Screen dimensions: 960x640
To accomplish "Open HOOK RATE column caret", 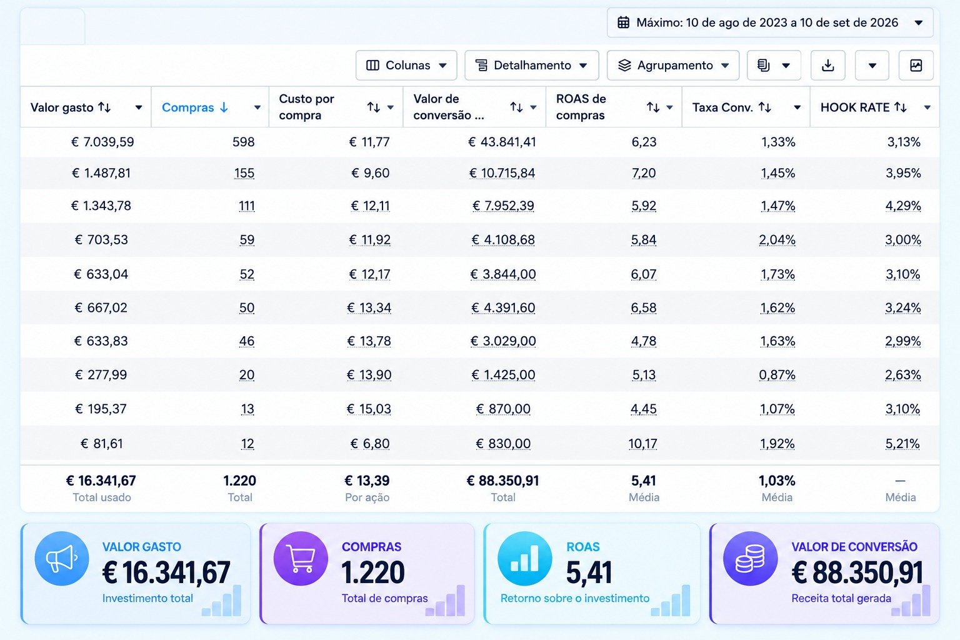I will [927, 107].
